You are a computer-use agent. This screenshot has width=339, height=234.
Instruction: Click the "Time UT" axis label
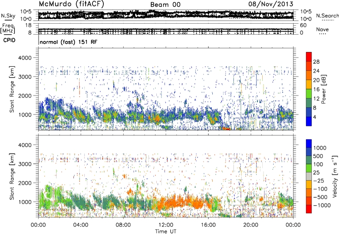click(166, 231)
